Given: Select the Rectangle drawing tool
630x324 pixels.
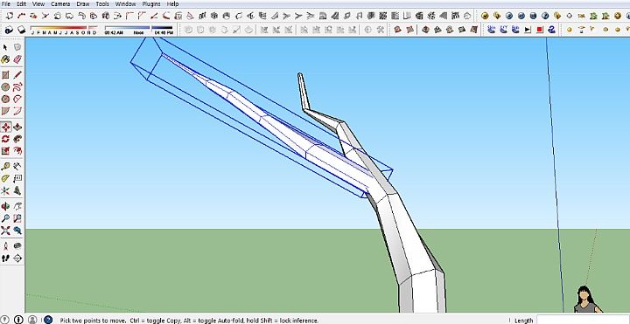Looking at the screenshot, I should pyautogui.click(x=5, y=75).
